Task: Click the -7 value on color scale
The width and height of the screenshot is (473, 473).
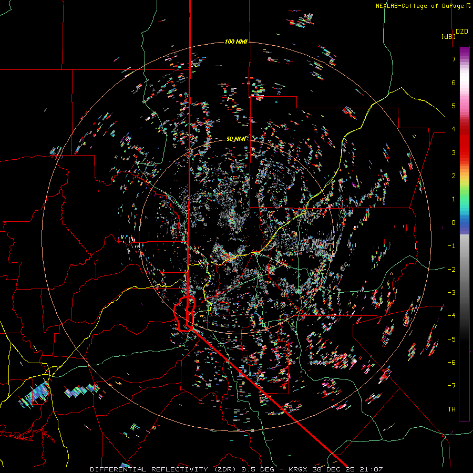Action: 451,386
